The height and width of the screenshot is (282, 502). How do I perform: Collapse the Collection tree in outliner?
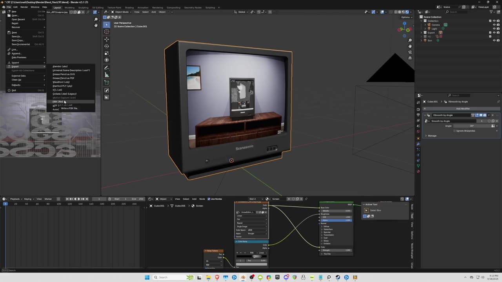point(421,21)
